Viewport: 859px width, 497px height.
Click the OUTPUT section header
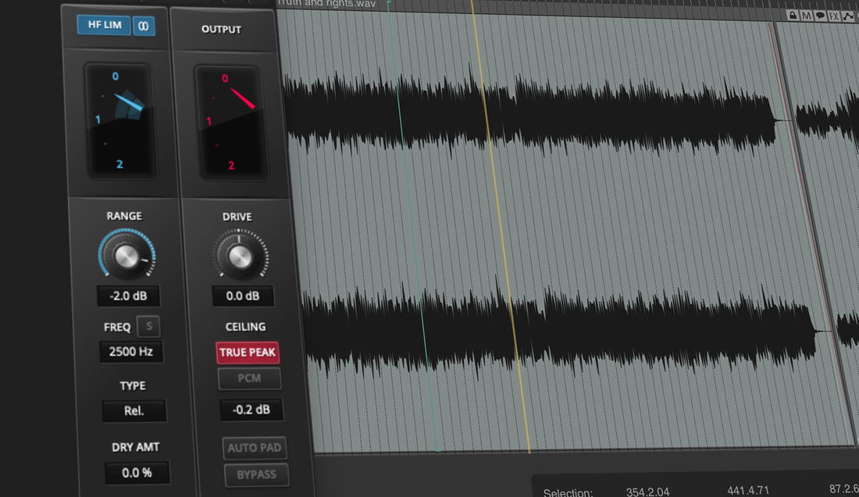click(x=221, y=30)
